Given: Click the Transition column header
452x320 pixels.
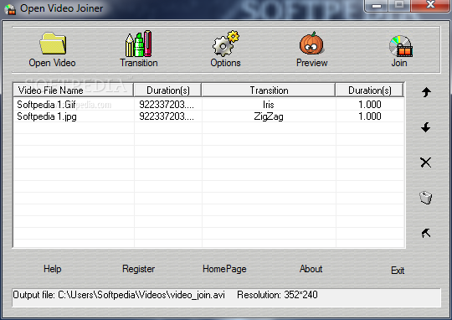Looking at the screenshot, I should tap(269, 90).
